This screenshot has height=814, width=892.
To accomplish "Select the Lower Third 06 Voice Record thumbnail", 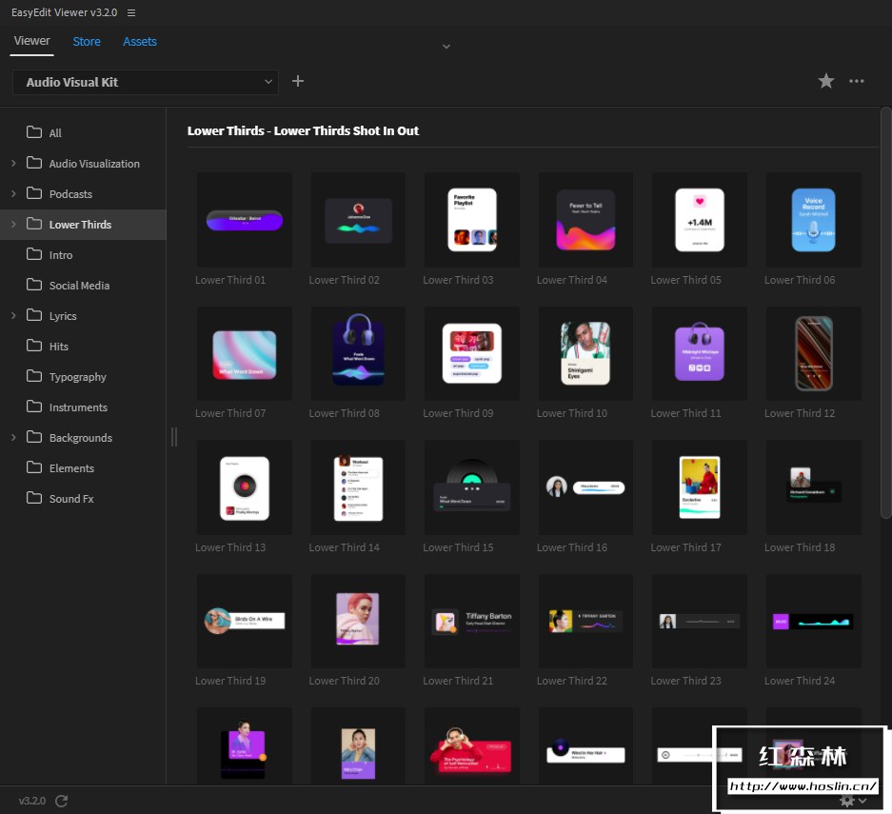I will [813, 220].
